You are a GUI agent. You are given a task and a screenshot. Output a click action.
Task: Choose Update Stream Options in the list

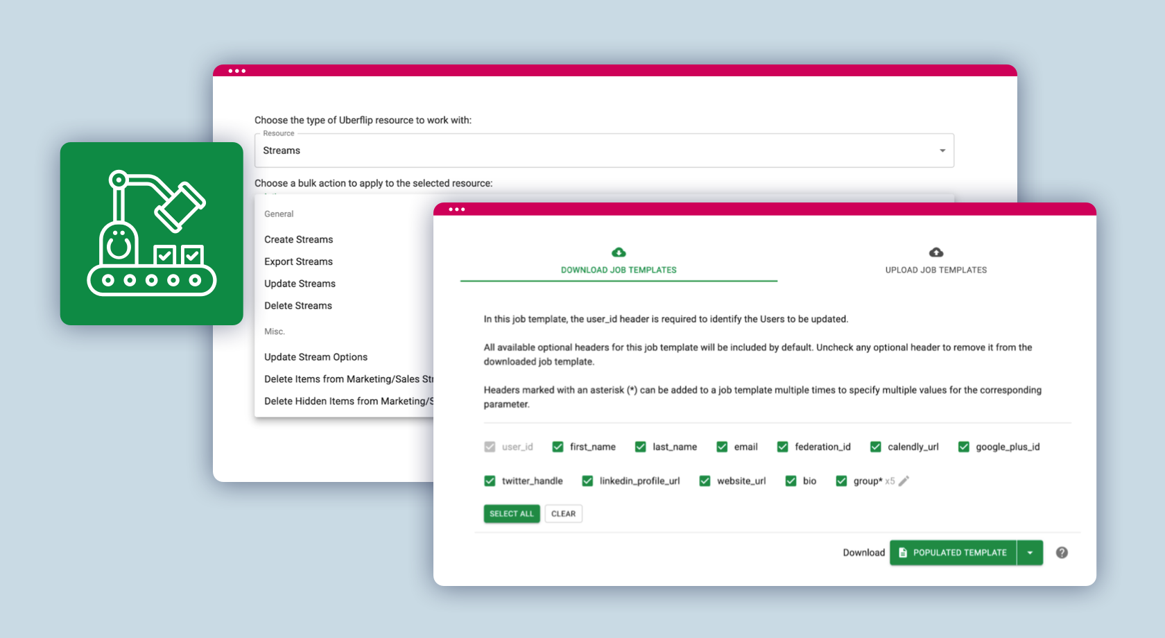(x=316, y=357)
